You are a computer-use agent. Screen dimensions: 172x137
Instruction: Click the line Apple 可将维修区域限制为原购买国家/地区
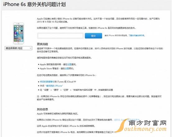coord(58,114)
